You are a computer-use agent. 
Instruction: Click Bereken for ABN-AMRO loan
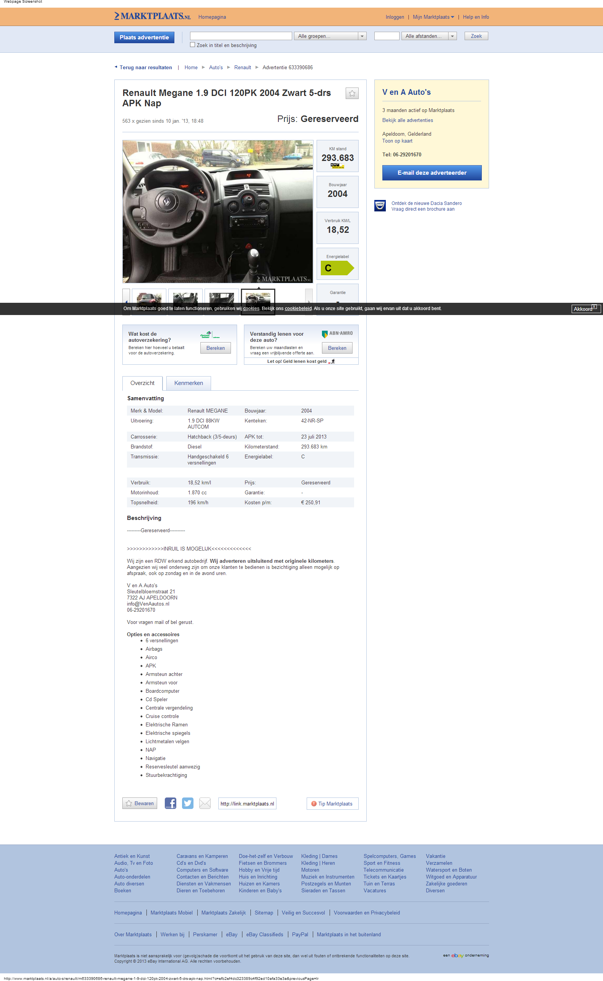tap(337, 348)
